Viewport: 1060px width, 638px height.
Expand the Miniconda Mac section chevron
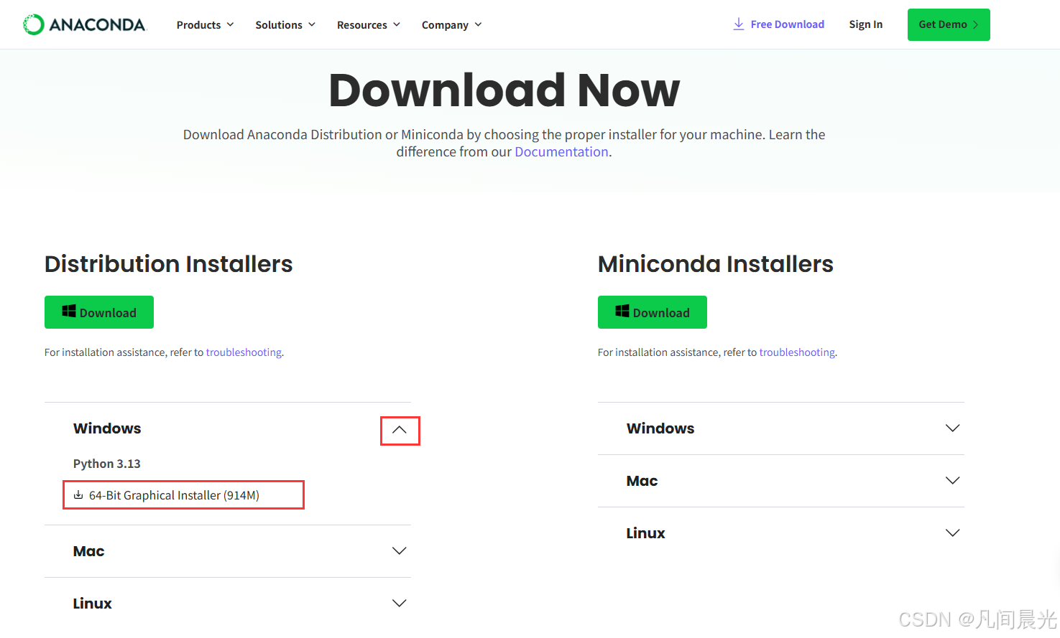coord(953,481)
